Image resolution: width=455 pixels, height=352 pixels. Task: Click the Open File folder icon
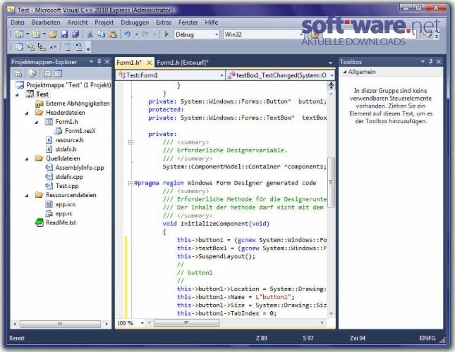[53, 34]
